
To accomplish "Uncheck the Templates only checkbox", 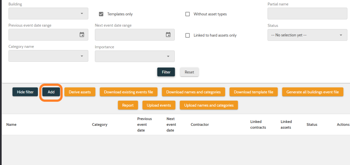I will click(x=101, y=14).
